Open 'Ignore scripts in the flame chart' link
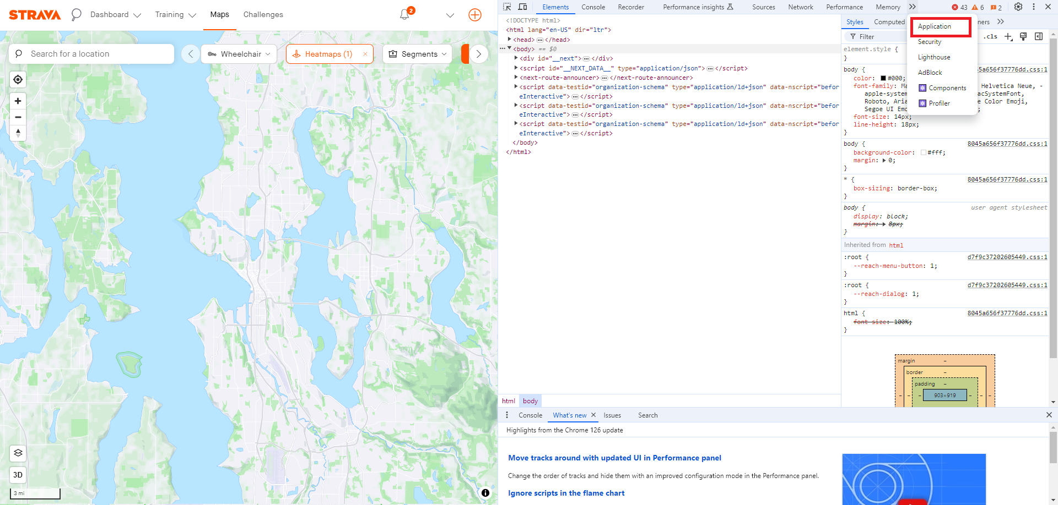Viewport: 1058px width, 505px height. [x=566, y=493]
